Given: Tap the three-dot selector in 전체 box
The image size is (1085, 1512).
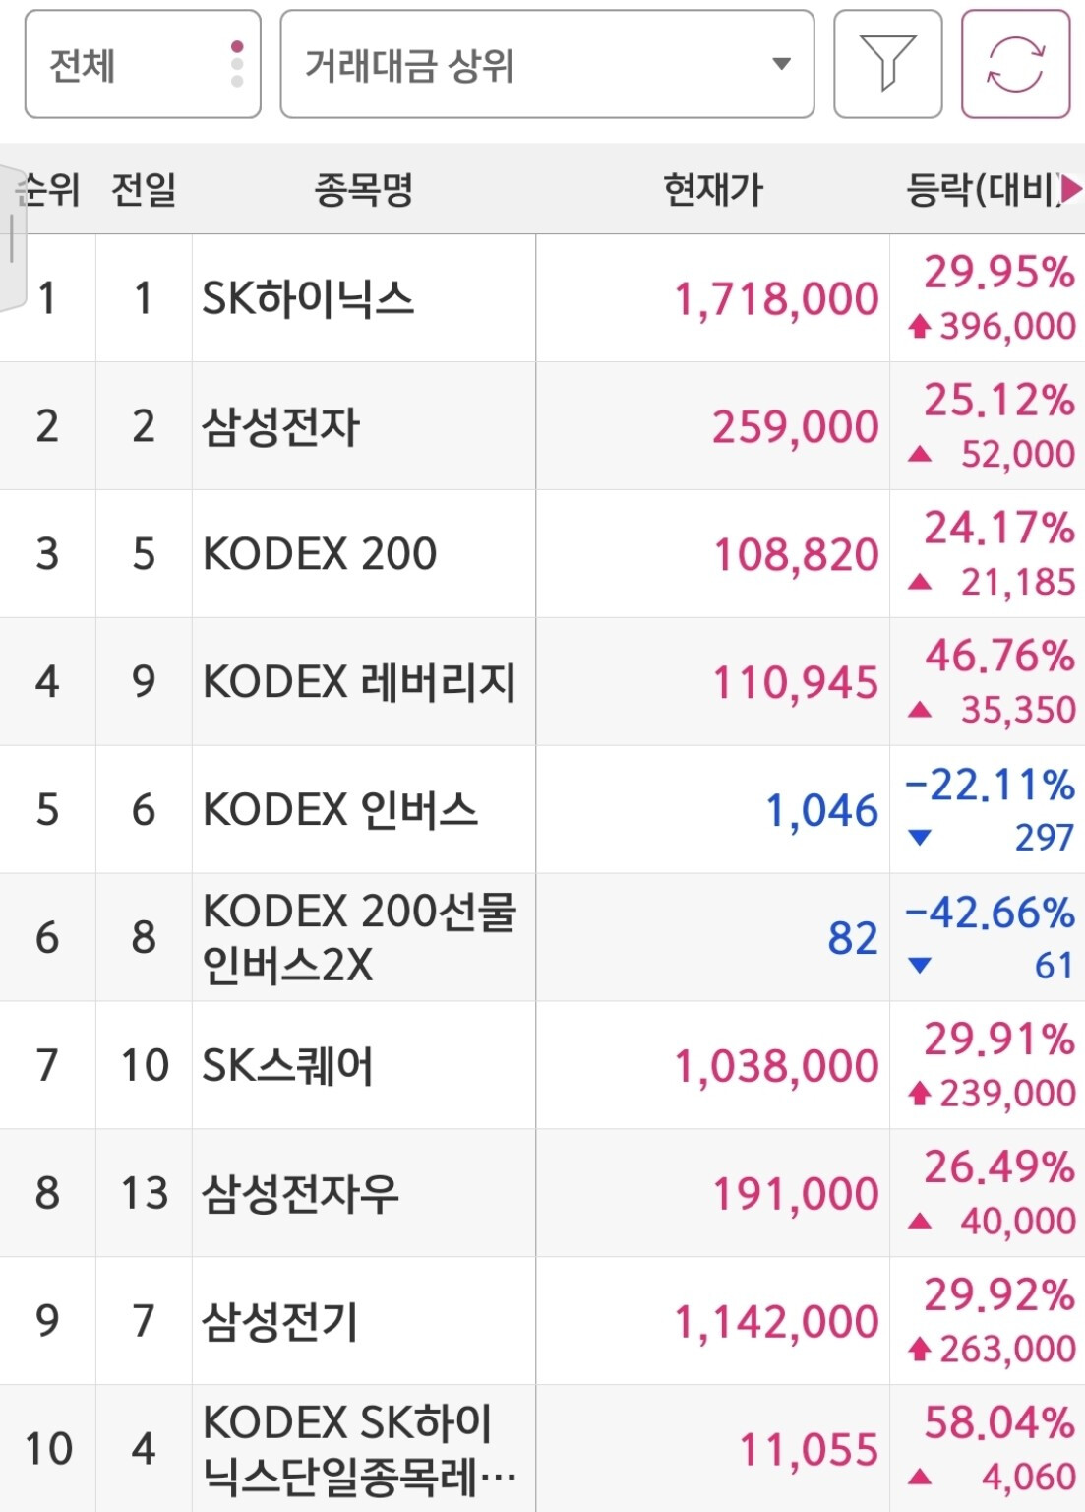Looking at the screenshot, I should [236, 64].
